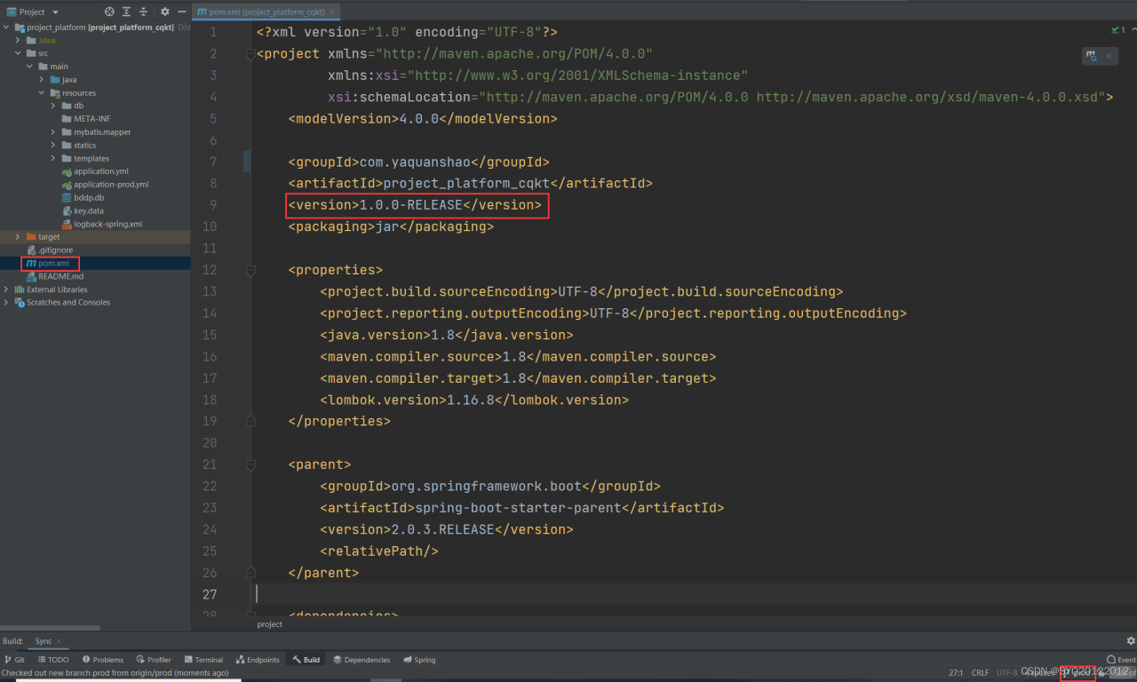This screenshot has height=682, width=1137.
Task: Fold the project tag at line 2
Action: click(250, 54)
